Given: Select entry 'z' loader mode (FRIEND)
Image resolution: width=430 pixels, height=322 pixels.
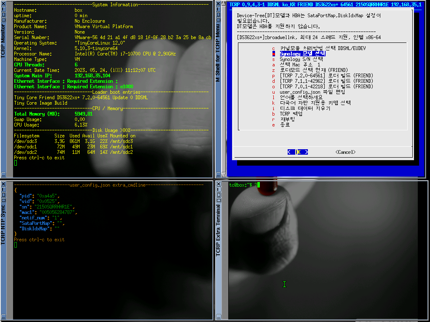Looking at the screenshot, I should pos(310,70).
